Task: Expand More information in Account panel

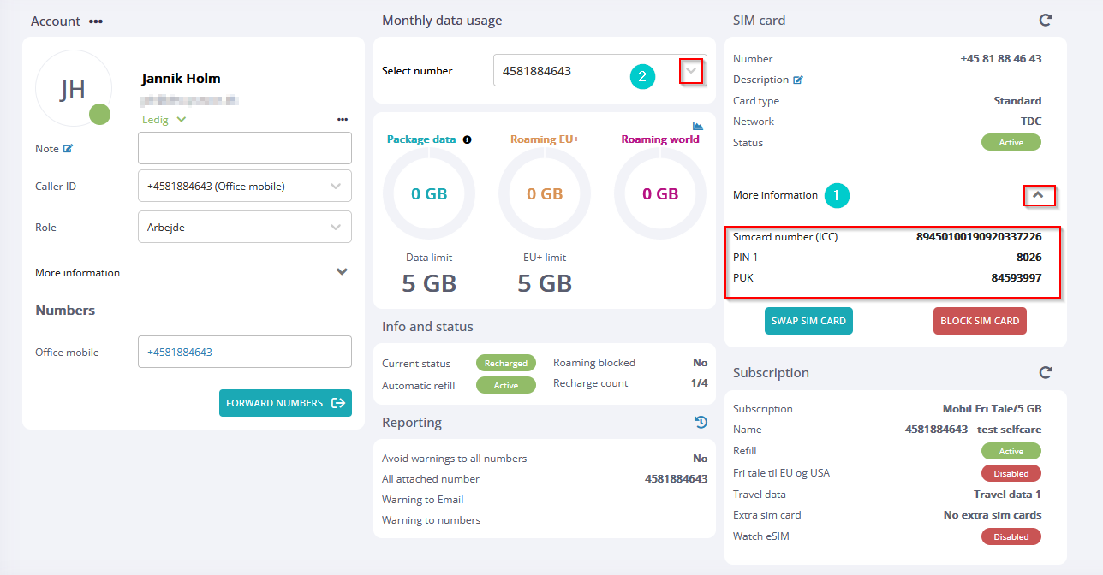Action: pyautogui.click(x=342, y=272)
